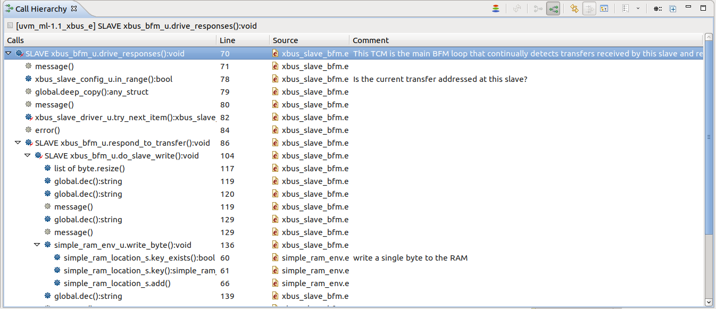Select the caller hierarchy mode icon
Viewport: 716px width, 309px height.
tap(539, 9)
